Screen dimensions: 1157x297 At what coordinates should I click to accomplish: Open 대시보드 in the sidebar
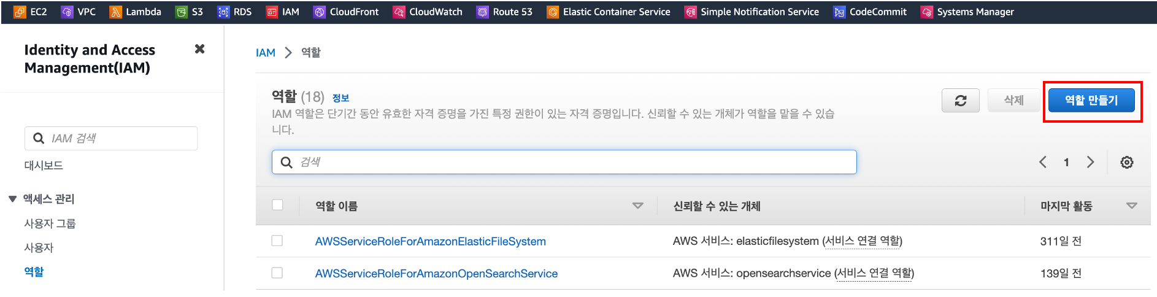[44, 165]
